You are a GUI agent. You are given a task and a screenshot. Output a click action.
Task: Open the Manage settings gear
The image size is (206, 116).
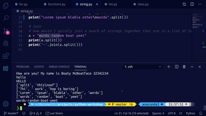[6, 104]
